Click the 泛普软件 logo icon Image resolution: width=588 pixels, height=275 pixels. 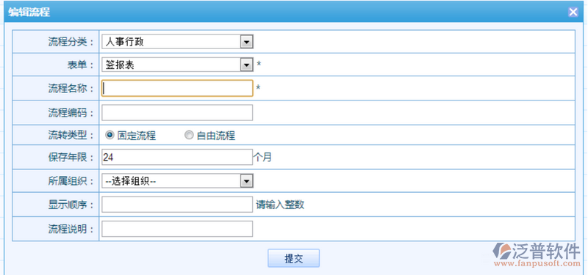[x=502, y=251]
